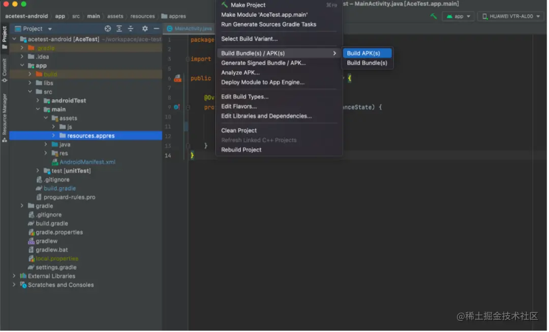Collapse the acetest-android root node

click(x=14, y=39)
